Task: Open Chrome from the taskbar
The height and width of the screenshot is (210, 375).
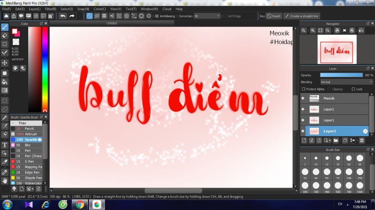Action: 80,205
